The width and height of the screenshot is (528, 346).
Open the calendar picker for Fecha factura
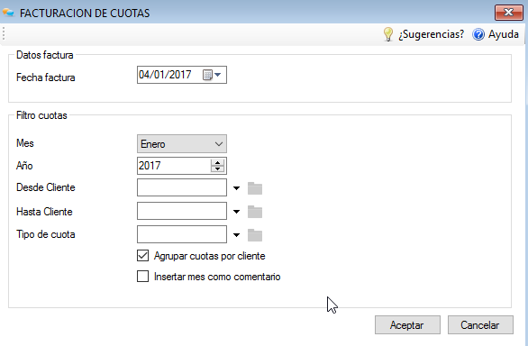[212, 75]
